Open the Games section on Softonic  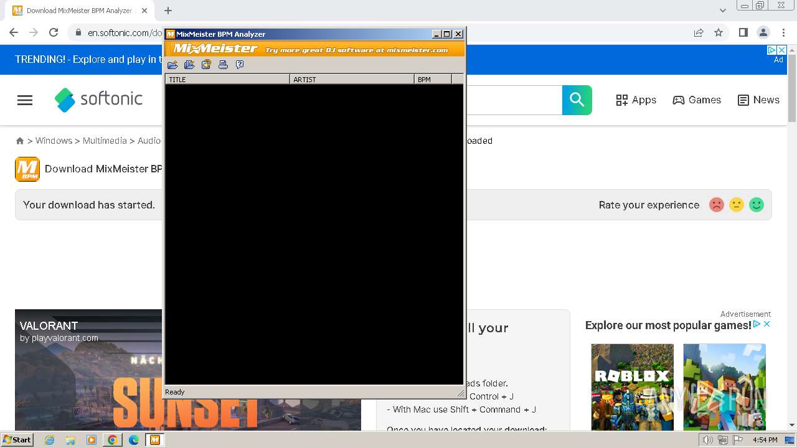(x=697, y=100)
